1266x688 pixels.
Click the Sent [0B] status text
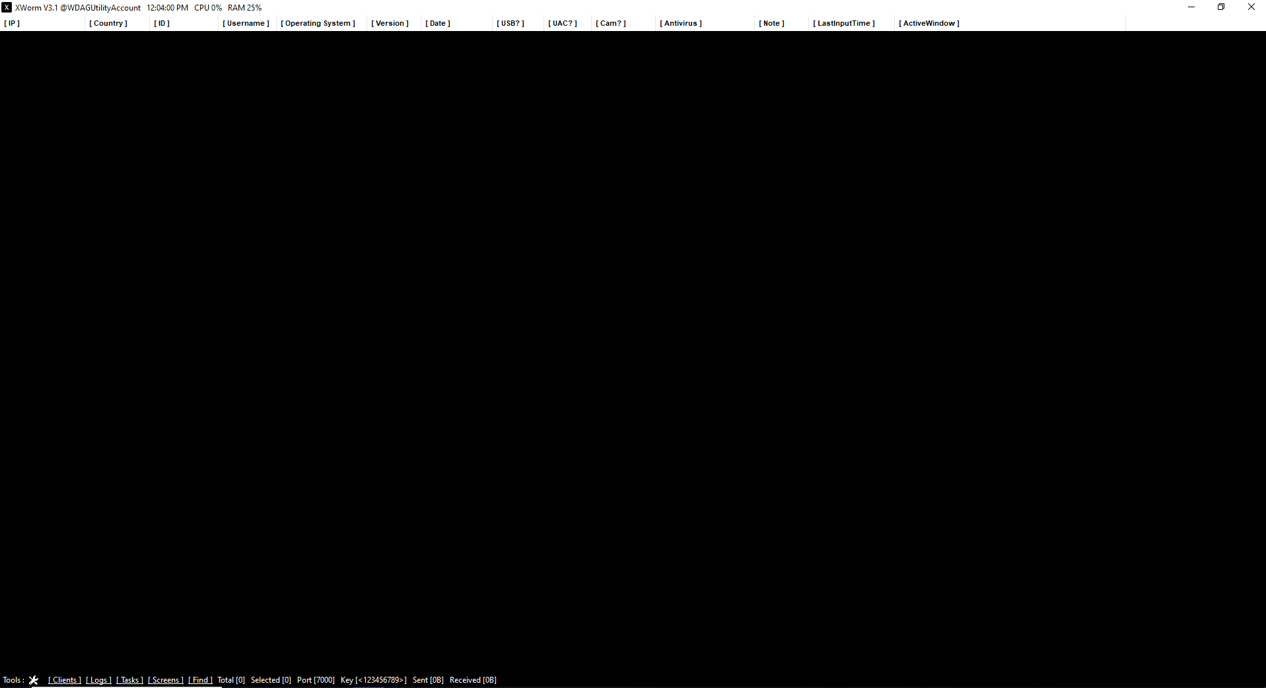tap(428, 680)
